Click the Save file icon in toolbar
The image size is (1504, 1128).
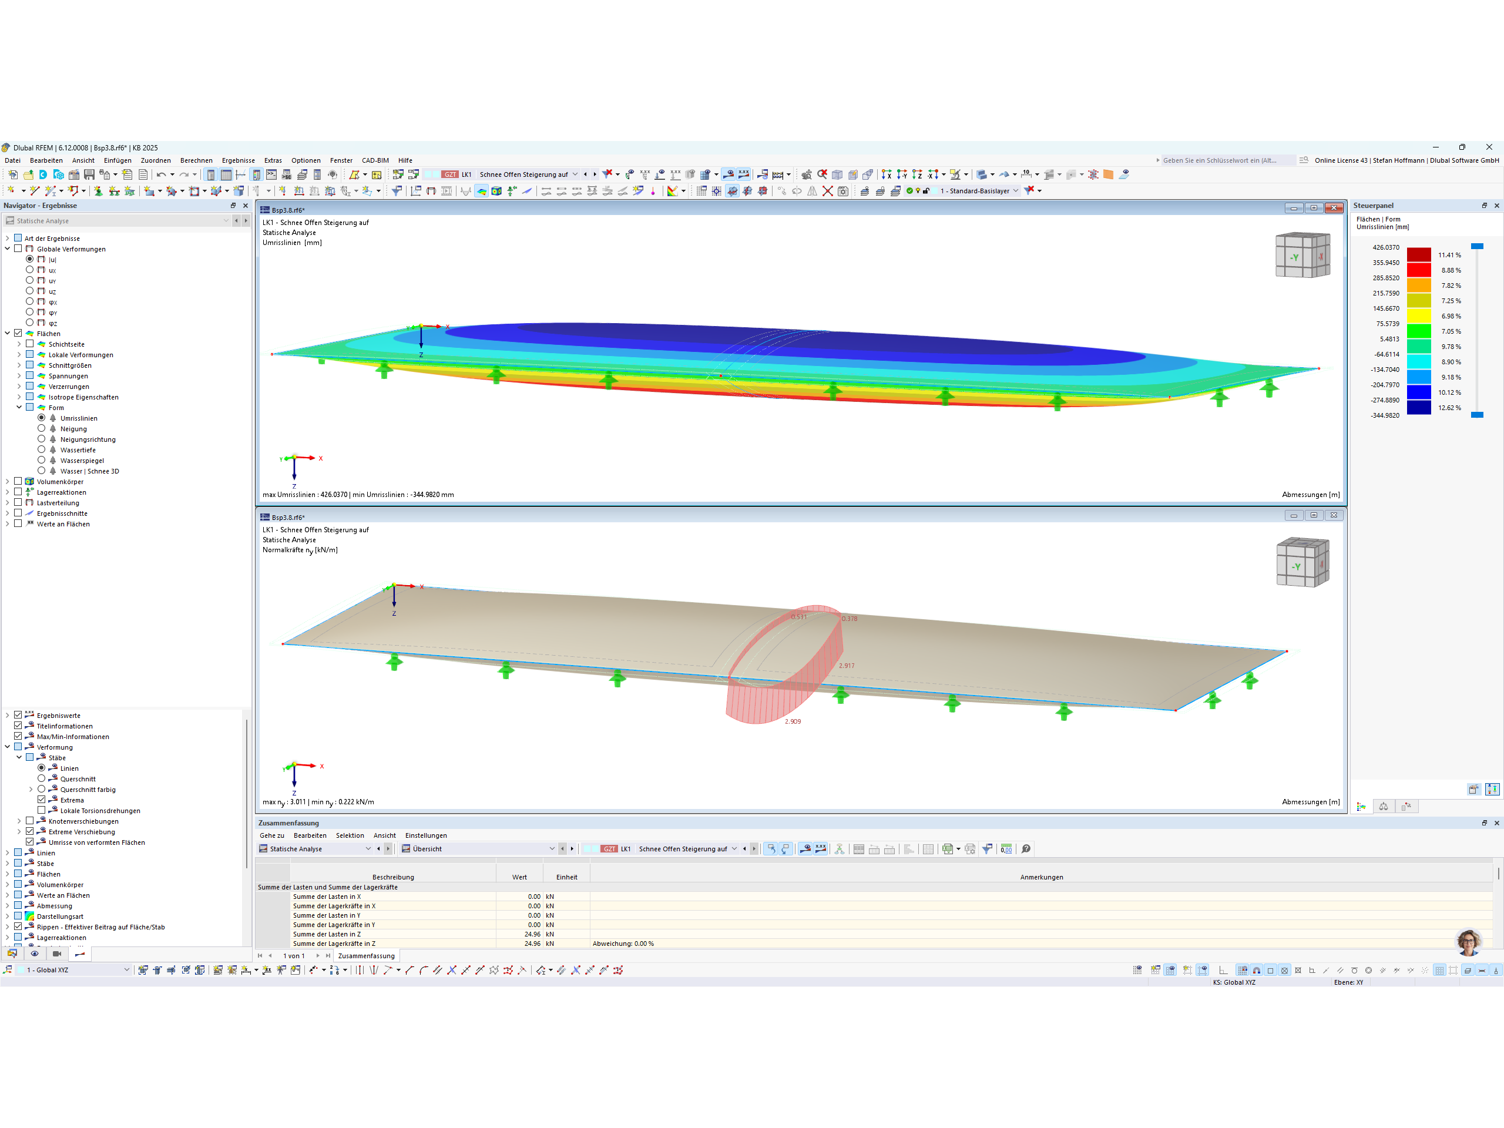[89, 174]
